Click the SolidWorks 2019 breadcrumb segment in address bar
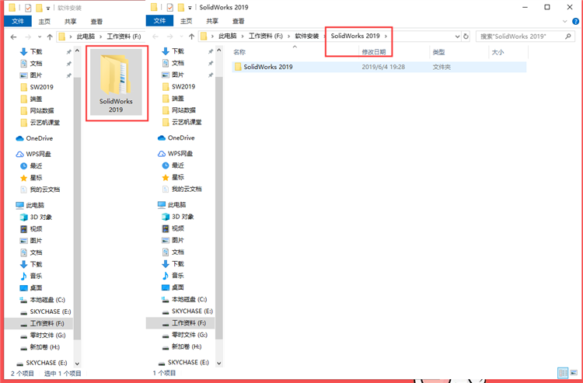This screenshot has height=383, width=583. [355, 36]
